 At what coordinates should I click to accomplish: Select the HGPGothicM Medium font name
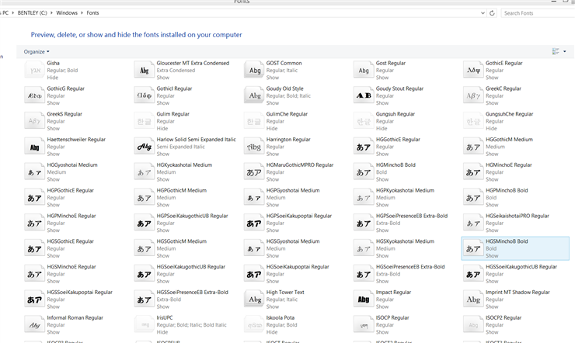coord(182,190)
